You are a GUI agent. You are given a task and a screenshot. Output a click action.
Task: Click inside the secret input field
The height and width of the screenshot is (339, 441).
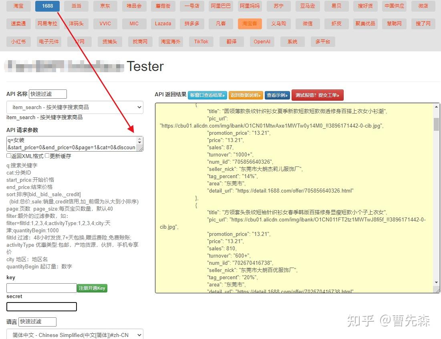(41, 307)
